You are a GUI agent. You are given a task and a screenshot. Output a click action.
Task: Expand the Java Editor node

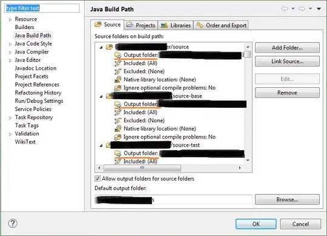click(10, 61)
